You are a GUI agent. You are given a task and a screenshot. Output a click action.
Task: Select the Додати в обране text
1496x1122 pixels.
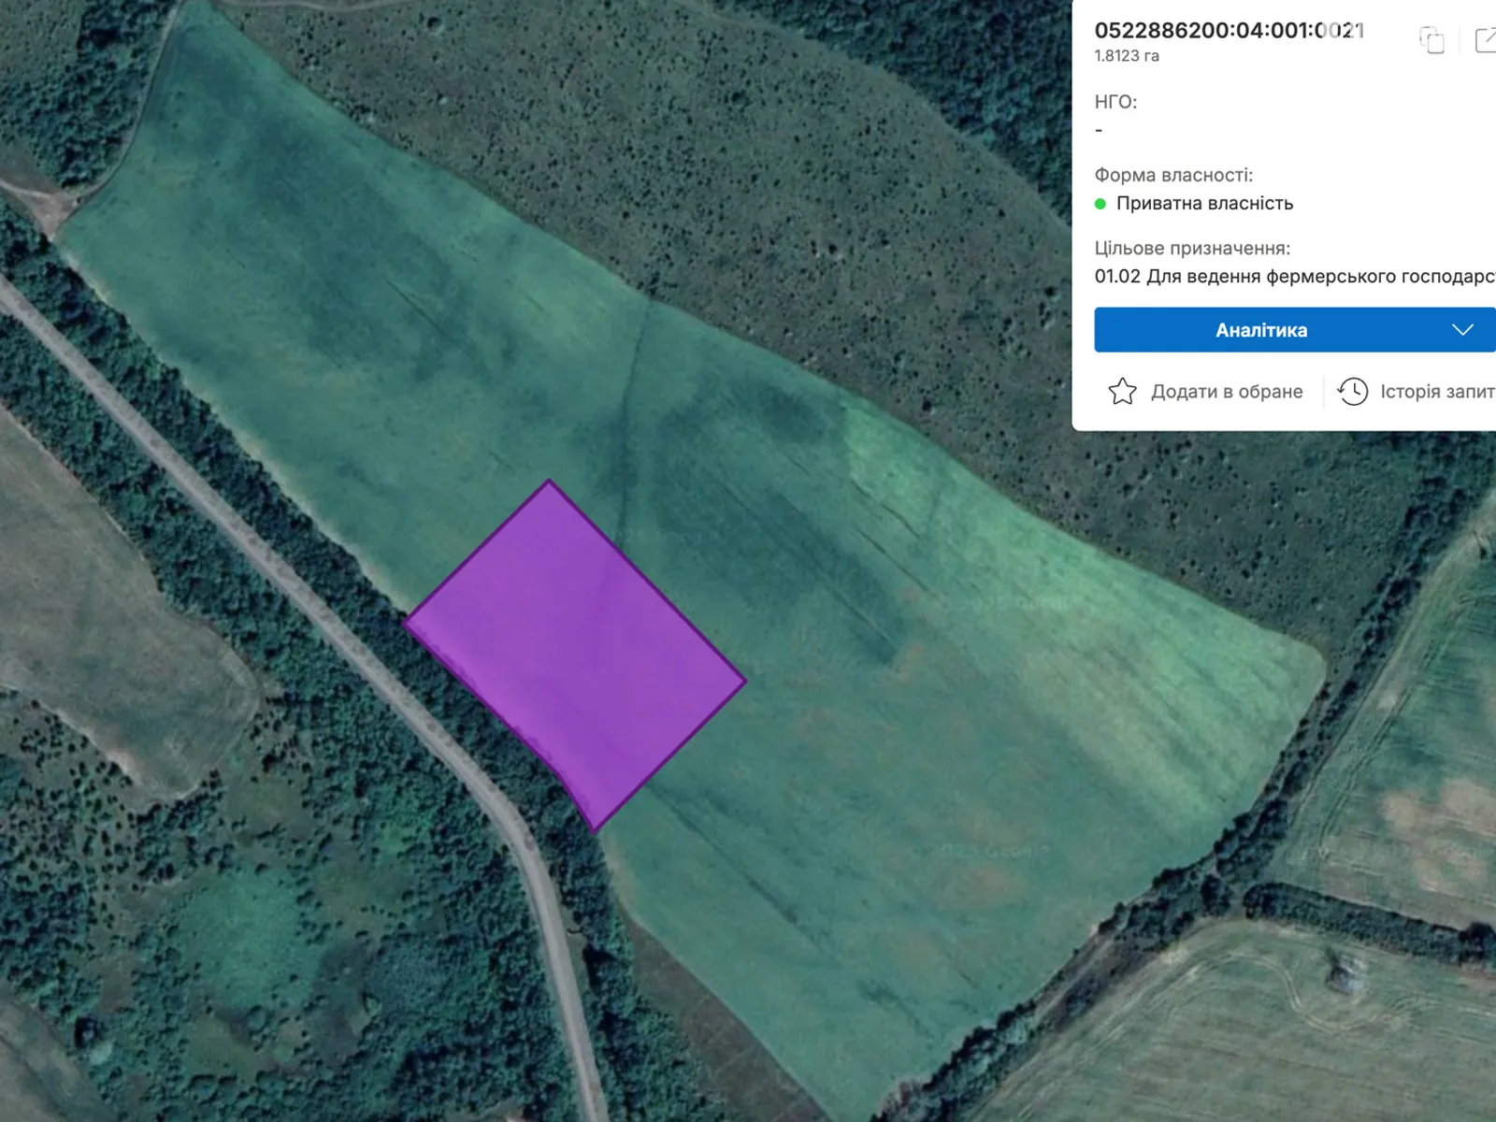[x=1227, y=392]
